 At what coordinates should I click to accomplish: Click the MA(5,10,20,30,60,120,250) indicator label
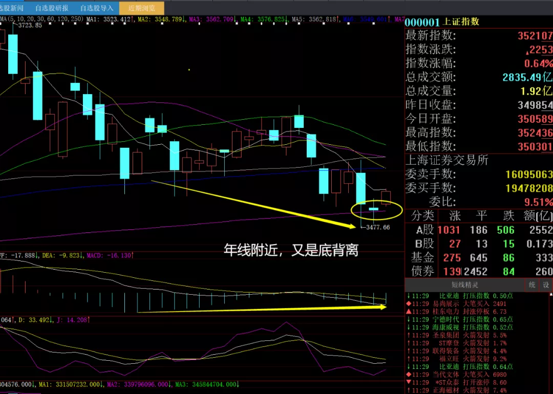point(41,19)
